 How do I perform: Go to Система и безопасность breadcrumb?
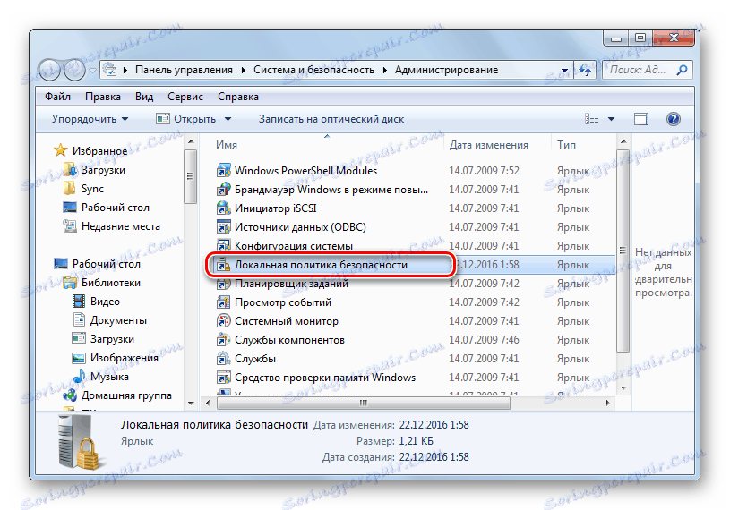coord(313,70)
